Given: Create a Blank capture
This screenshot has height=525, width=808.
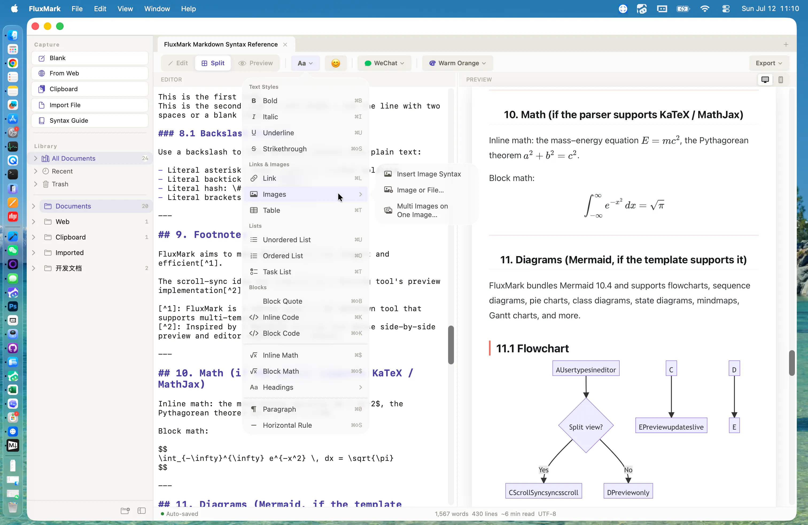Looking at the screenshot, I should point(90,58).
